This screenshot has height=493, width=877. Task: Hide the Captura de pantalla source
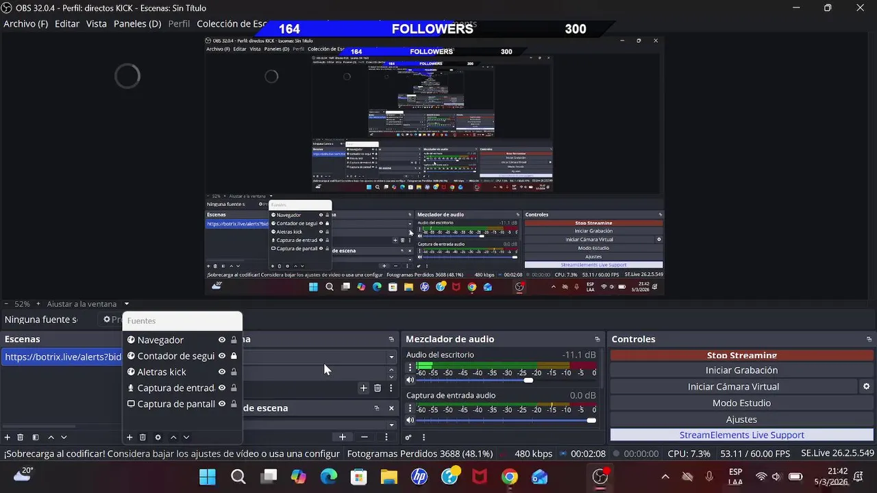pyautogui.click(x=222, y=404)
